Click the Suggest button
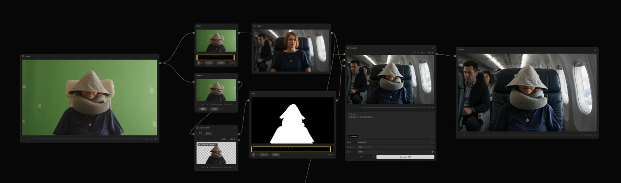Viewport: 621px width, 183px height. [x=353, y=137]
